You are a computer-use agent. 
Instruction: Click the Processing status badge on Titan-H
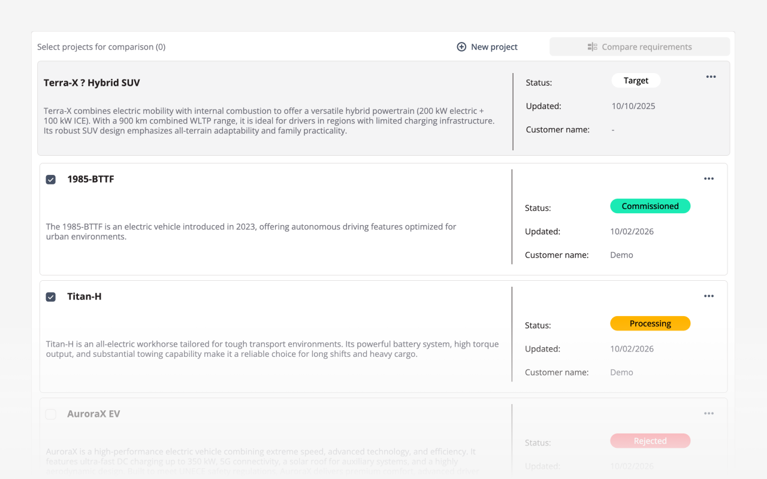650,323
